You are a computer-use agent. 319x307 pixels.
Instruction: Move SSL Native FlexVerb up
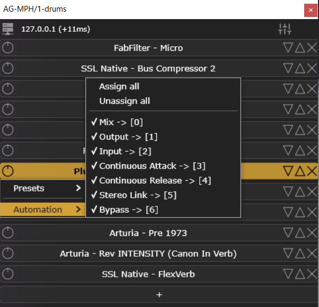coord(300,274)
